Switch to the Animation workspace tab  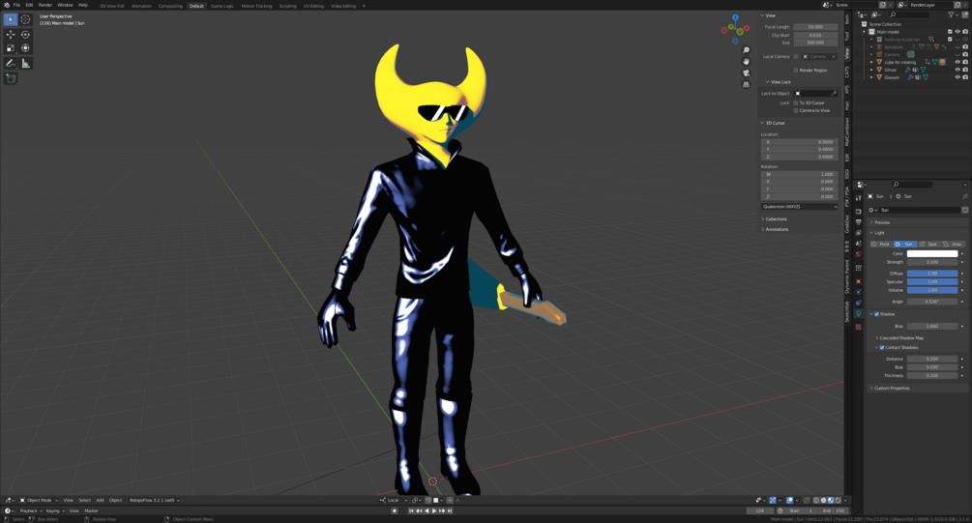[141, 6]
